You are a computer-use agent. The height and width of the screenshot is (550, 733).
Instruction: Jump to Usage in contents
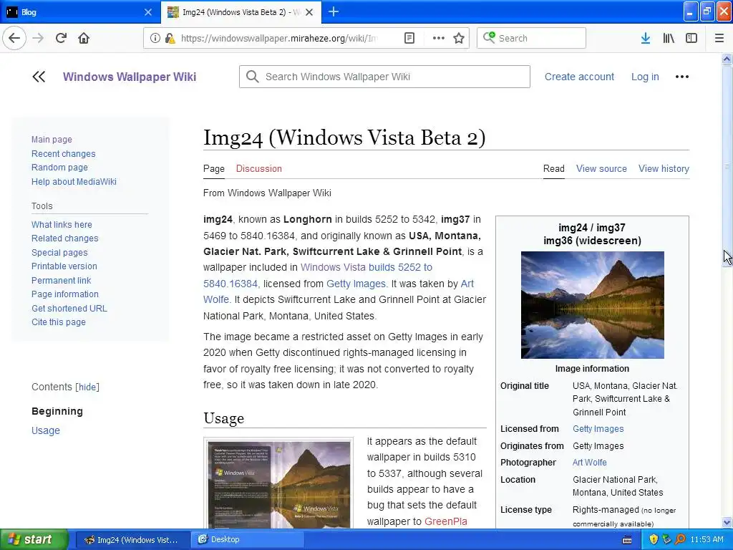[x=45, y=430]
